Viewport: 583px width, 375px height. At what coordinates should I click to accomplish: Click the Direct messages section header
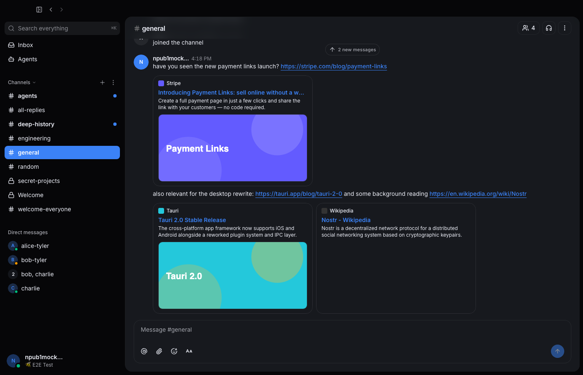(28, 232)
